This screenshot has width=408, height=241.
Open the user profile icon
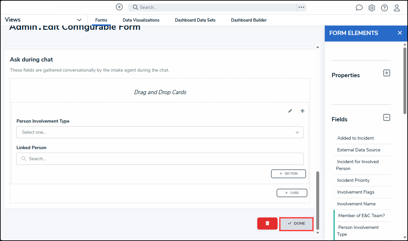pos(397,8)
